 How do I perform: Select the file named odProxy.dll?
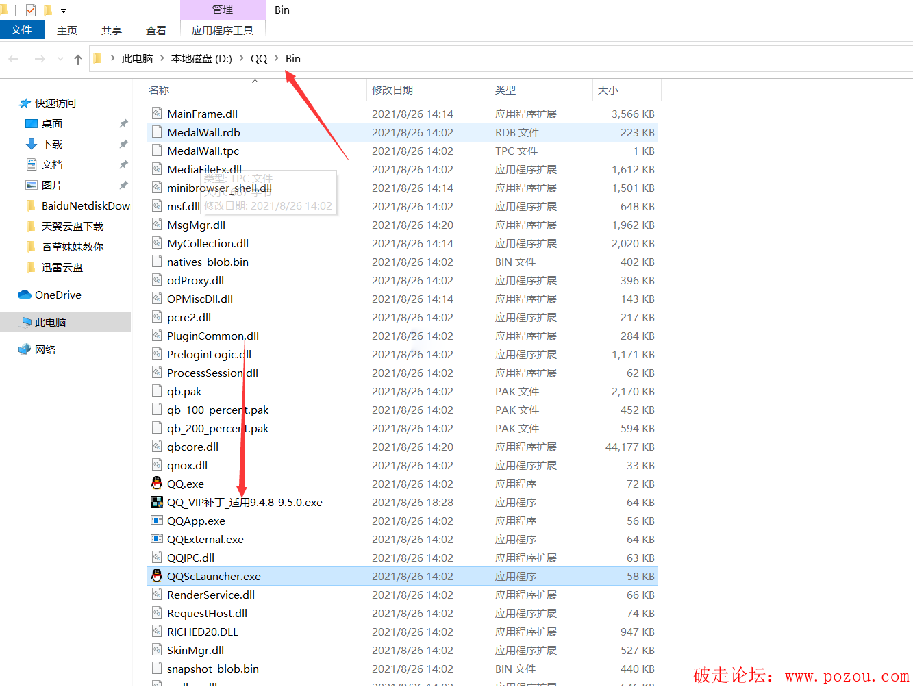[196, 281]
